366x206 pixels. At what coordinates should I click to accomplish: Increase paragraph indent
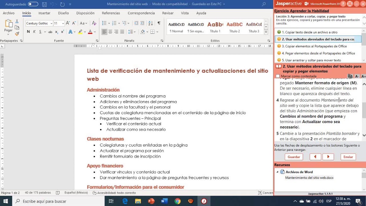143,23
